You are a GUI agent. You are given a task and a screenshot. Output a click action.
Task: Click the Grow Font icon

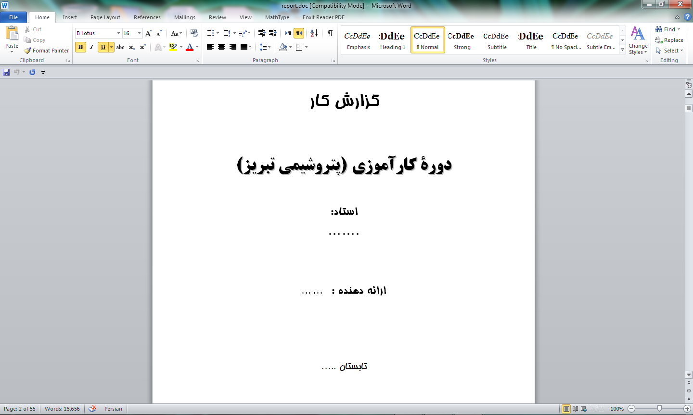coord(149,33)
